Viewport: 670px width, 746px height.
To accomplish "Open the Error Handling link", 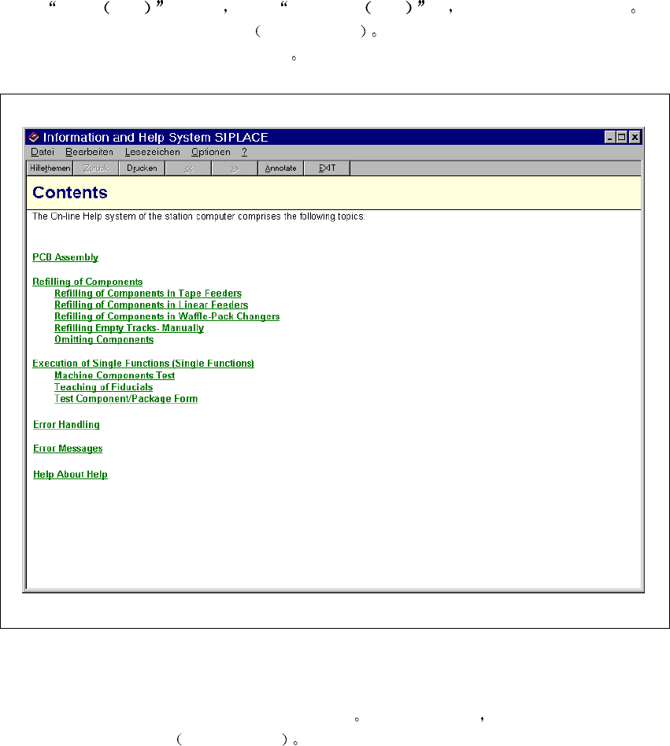I will pyautogui.click(x=66, y=424).
